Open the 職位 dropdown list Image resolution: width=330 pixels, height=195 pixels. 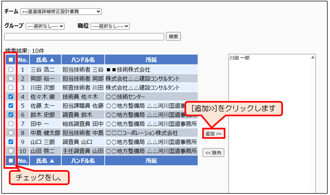pos(110,26)
